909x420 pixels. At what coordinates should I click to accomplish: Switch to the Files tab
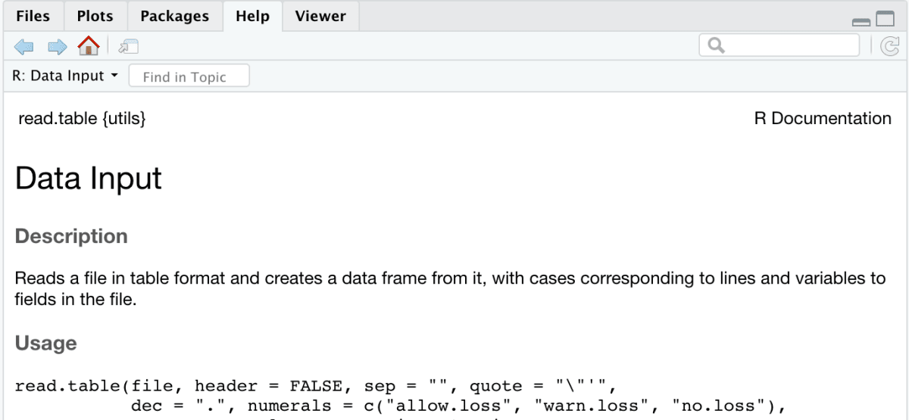[x=33, y=16]
